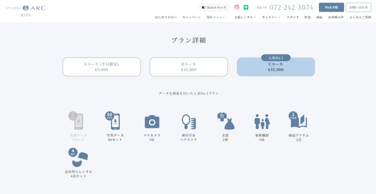
Task: Click the マイカメラ OK camera icon
Action: [152, 121]
